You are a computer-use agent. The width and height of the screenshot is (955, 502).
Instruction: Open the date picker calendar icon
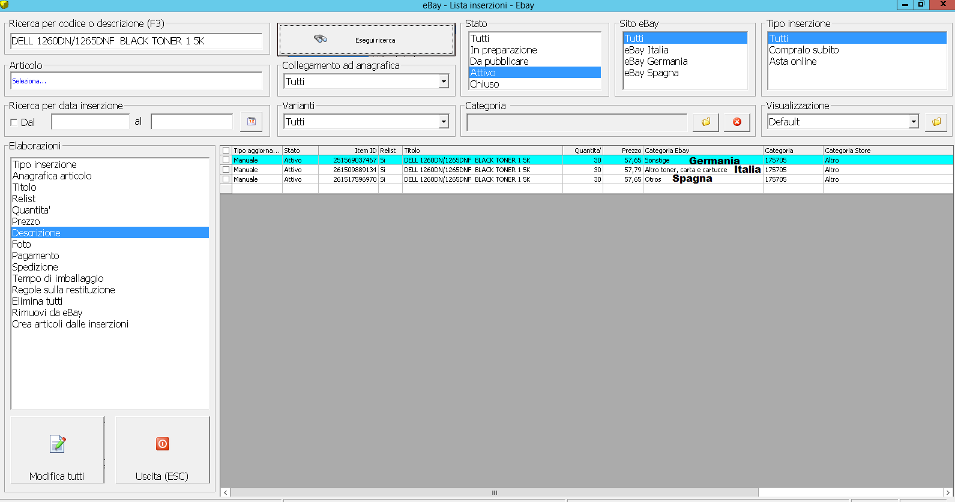[x=252, y=122]
